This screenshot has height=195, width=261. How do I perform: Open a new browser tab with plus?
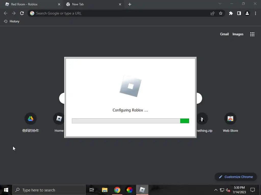click(130, 5)
